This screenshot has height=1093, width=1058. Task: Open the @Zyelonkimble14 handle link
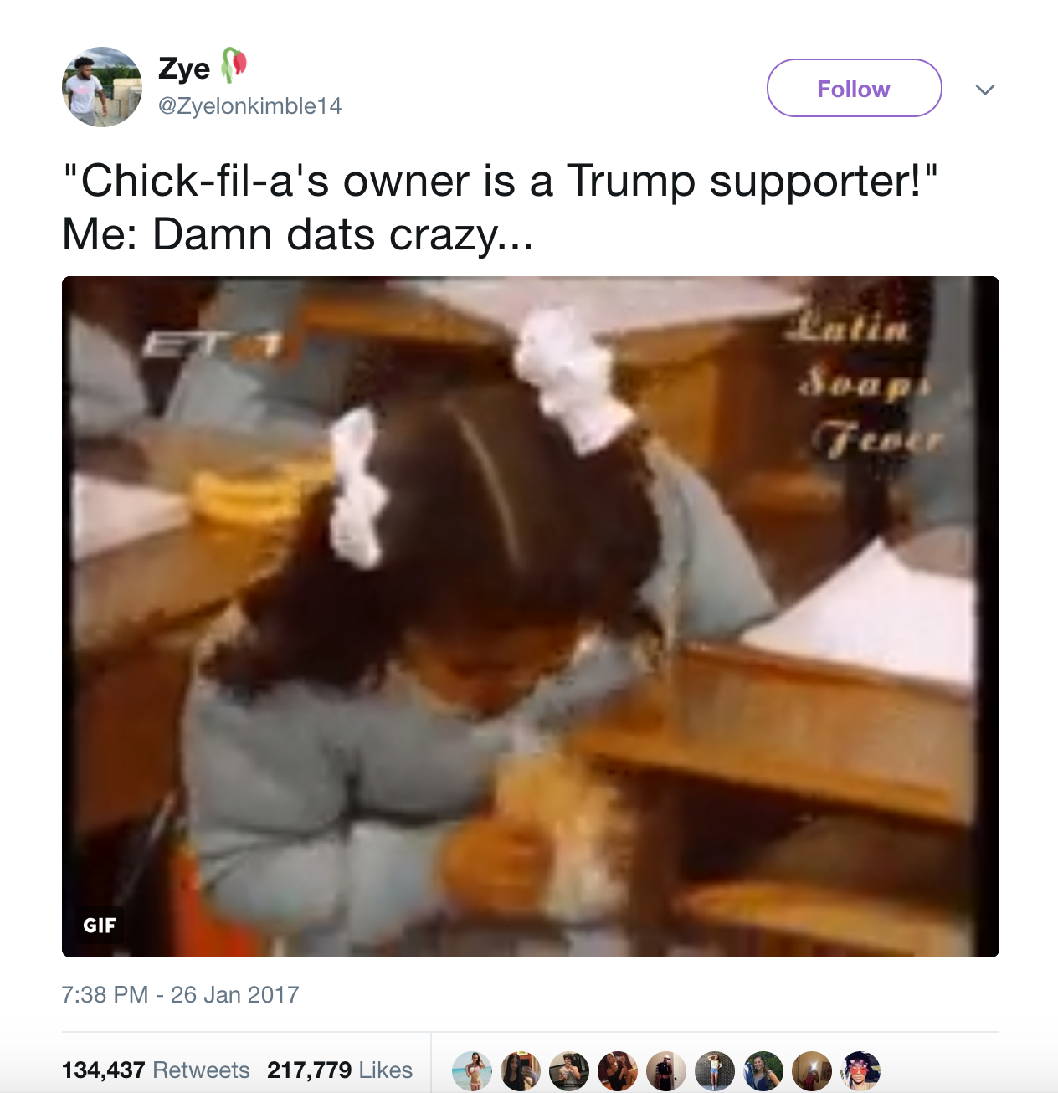[x=250, y=105]
